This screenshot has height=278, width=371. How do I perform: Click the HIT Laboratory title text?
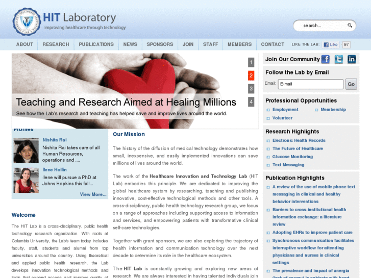[x=80, y=18]
